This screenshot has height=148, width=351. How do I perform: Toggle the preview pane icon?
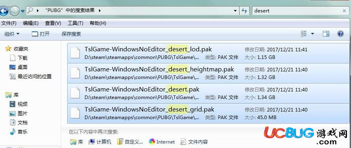[x=326, y=34]
